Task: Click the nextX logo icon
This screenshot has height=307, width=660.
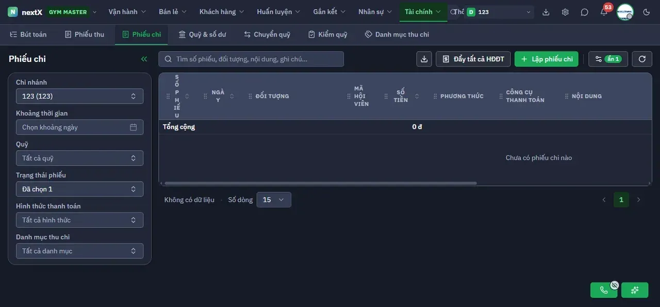Action: (x=13, y=12)
